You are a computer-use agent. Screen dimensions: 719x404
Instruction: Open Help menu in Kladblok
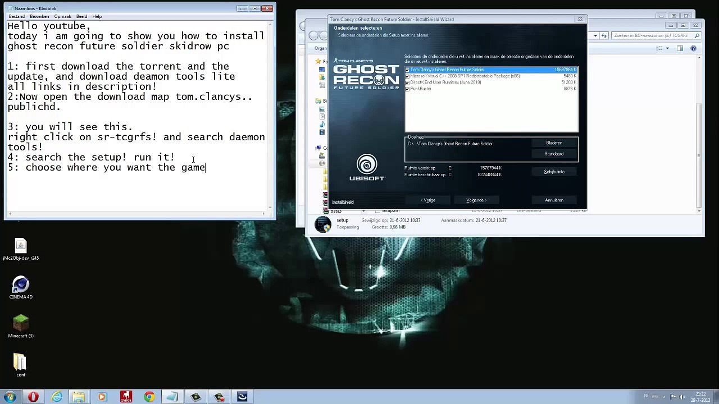(97, 16)
